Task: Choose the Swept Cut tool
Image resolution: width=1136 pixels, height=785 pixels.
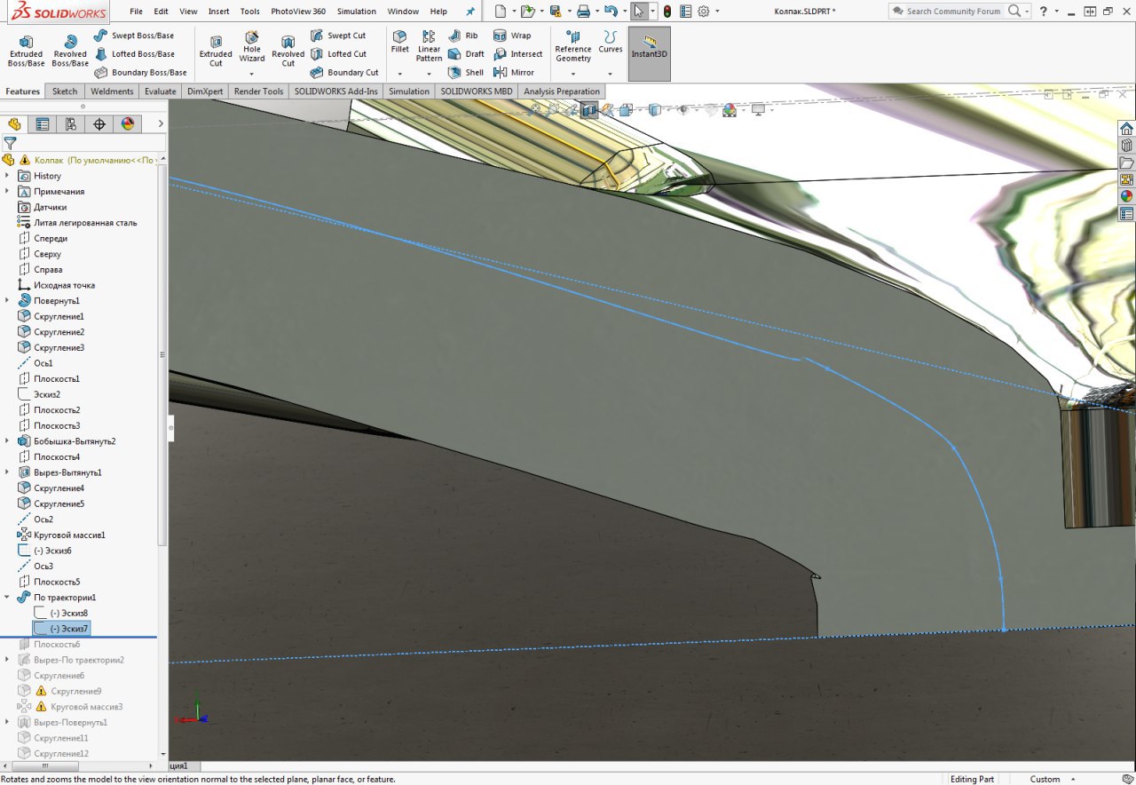Action: click(x=338, y=36)
